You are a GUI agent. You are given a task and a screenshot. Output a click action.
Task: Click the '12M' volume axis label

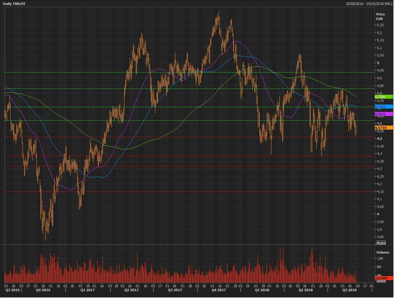tap(380, 259)
